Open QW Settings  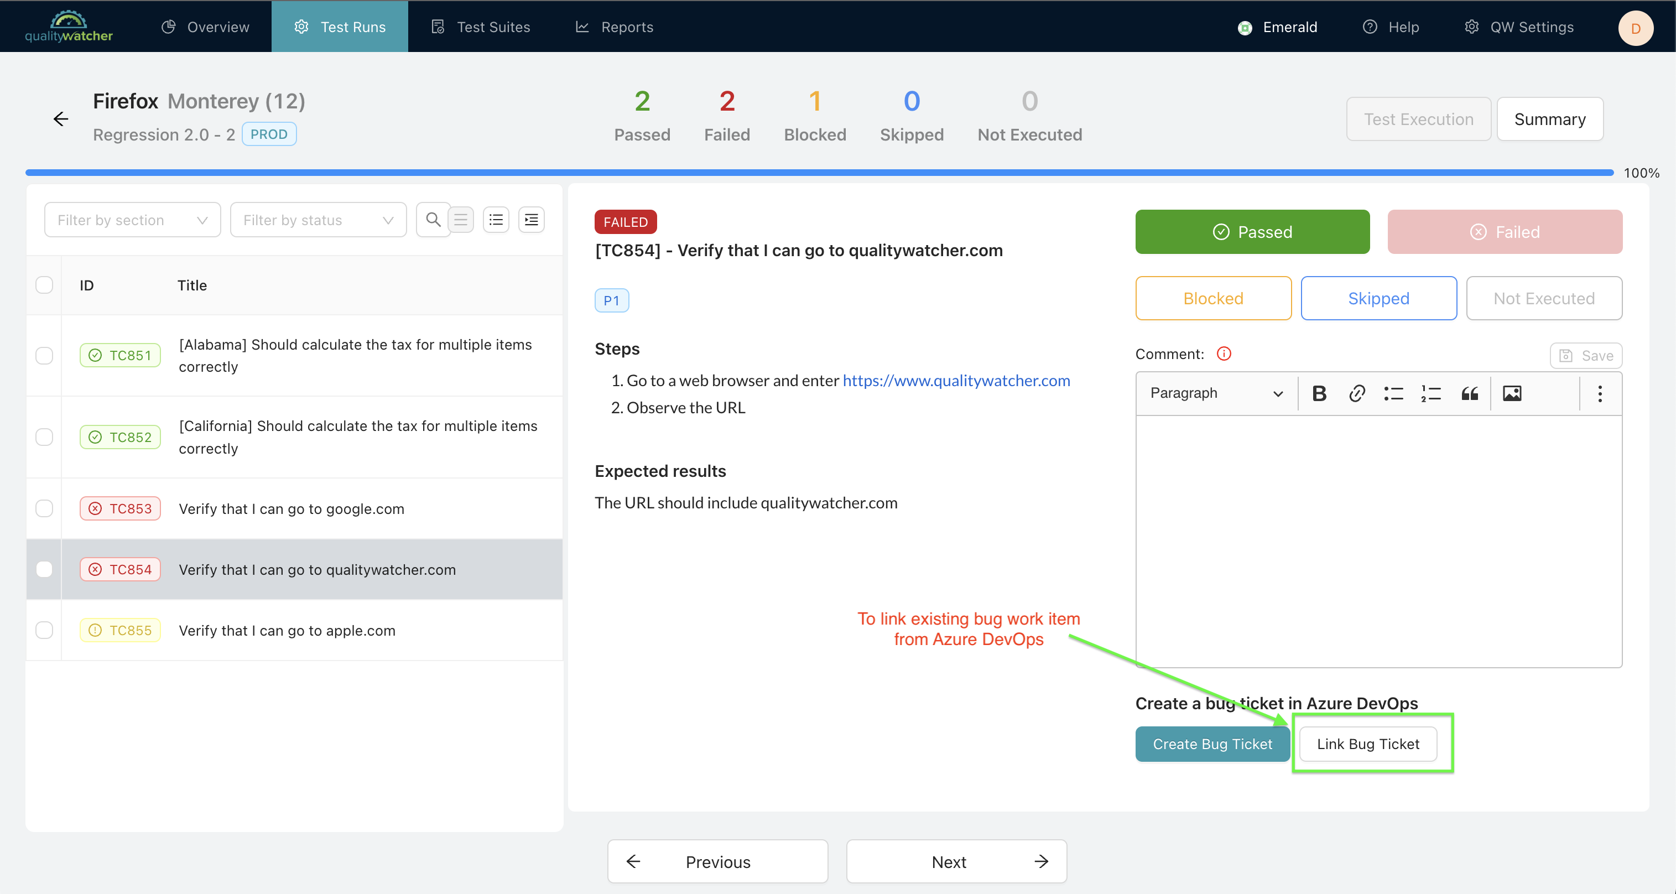(1519, 27)
